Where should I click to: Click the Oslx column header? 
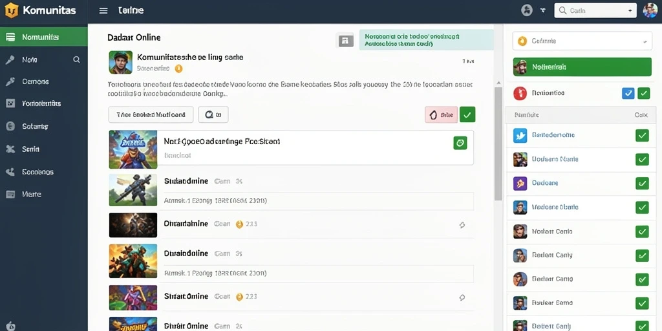(642, 115)
